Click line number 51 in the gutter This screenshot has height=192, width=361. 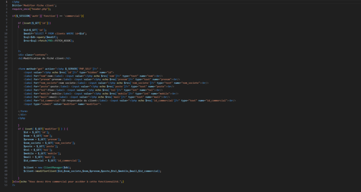[x=6, y=178]
